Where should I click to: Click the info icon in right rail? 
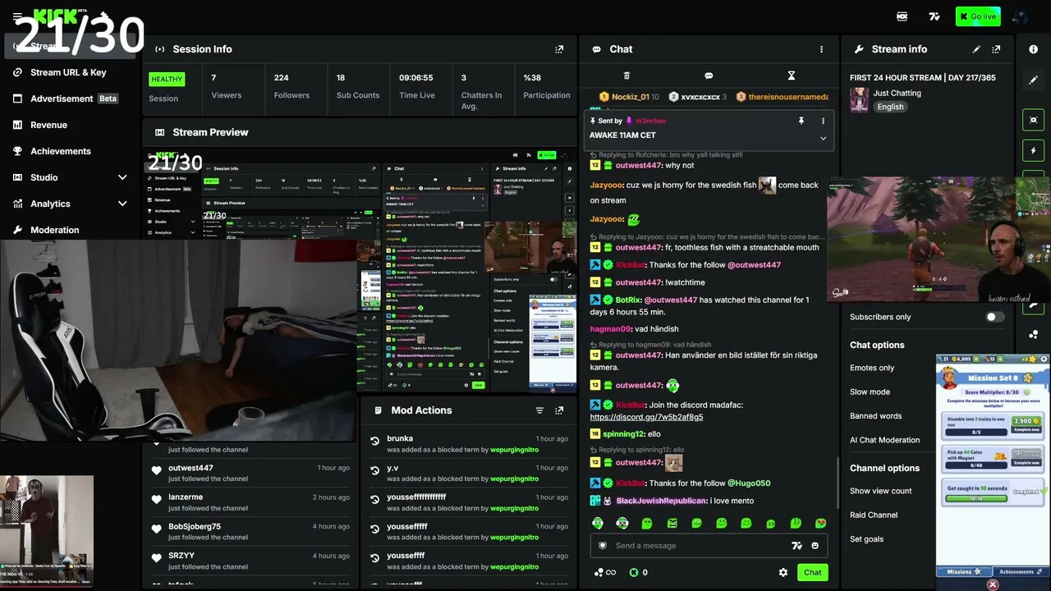1033,49
